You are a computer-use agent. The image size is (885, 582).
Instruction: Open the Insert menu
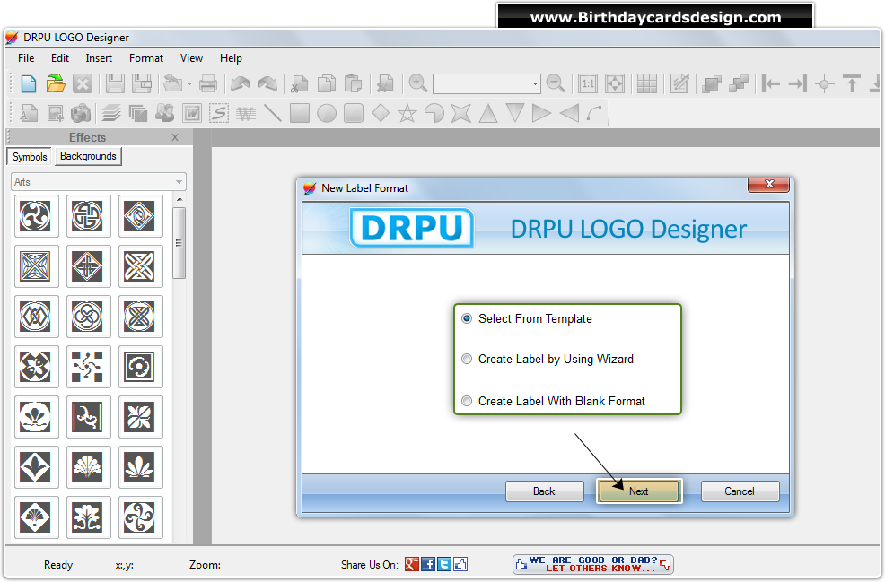(99, 58)
